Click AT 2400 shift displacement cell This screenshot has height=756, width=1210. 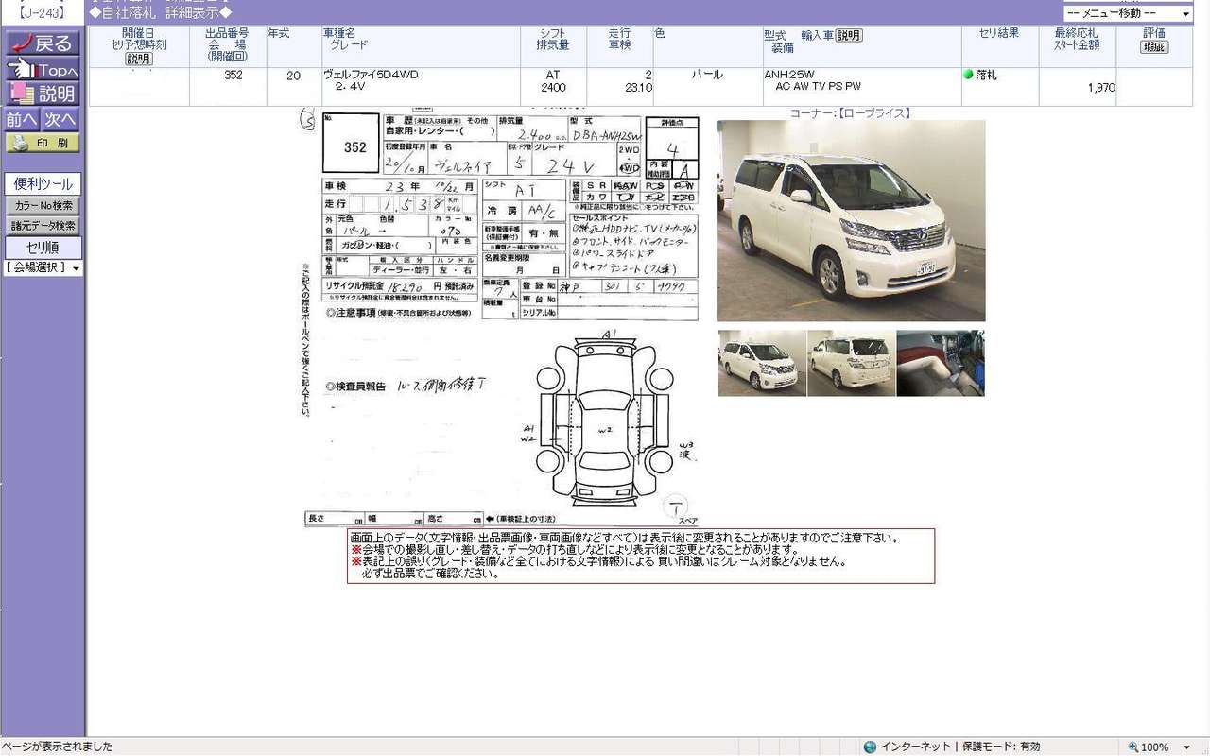pyautogui.click(x=553, y=86)
